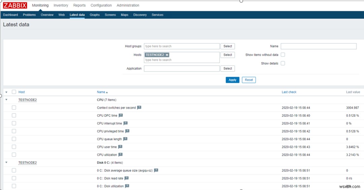The width and height of the screenshot is (364, 190).
Task: Go to the Screens tab
Action: click(x=110, y=15)
